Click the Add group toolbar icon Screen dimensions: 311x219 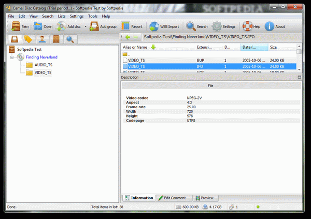[94, 26]
